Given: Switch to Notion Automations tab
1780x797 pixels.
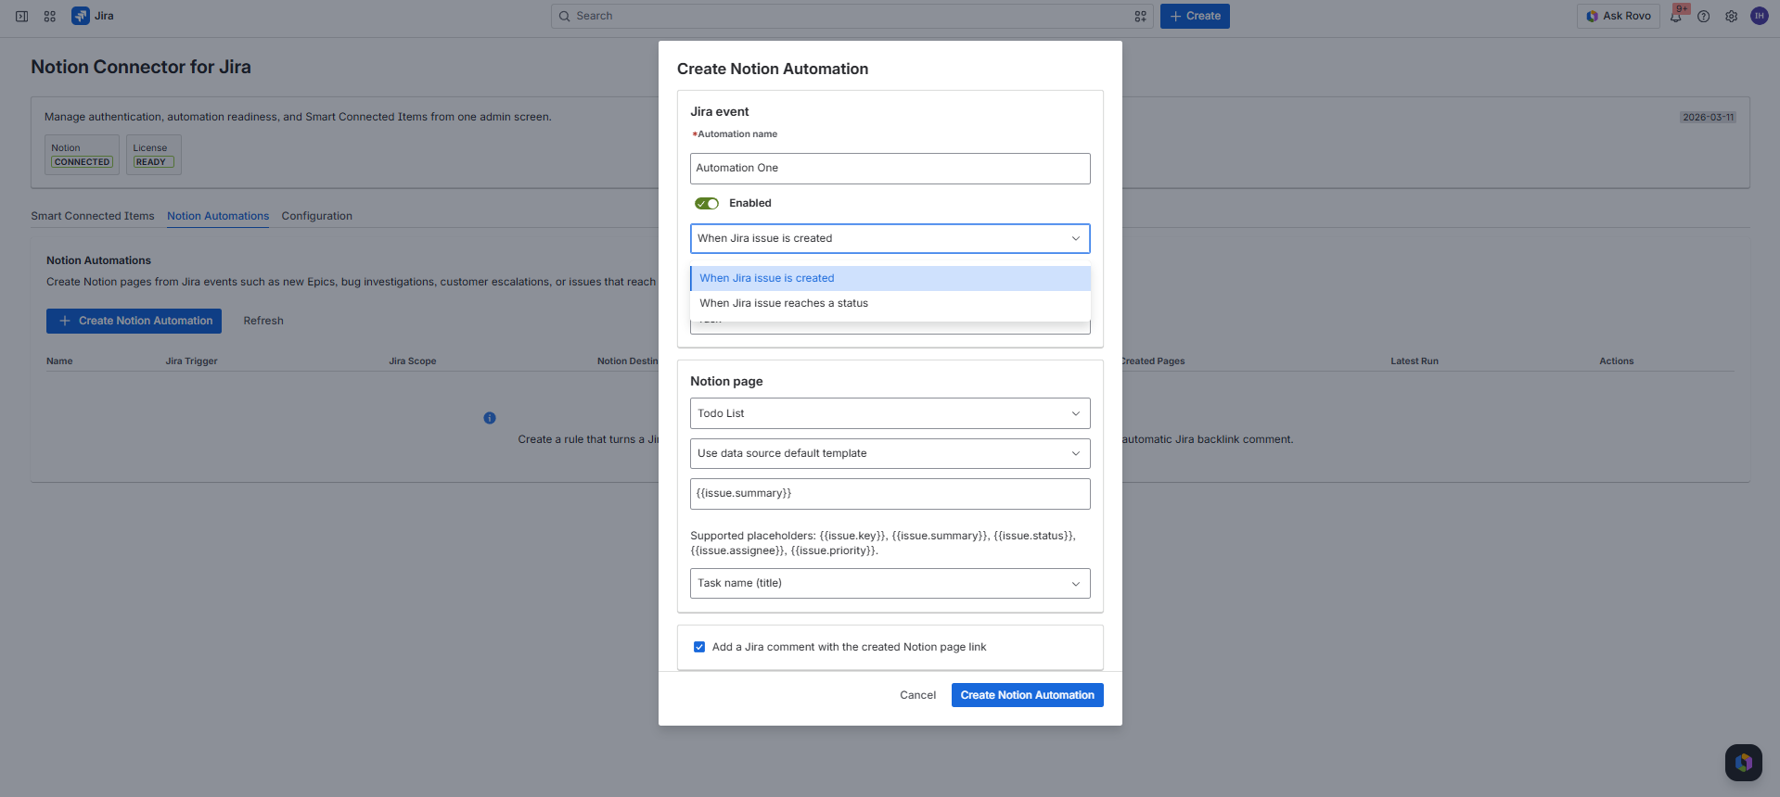Looking at the screenshot, I should 218,216.
